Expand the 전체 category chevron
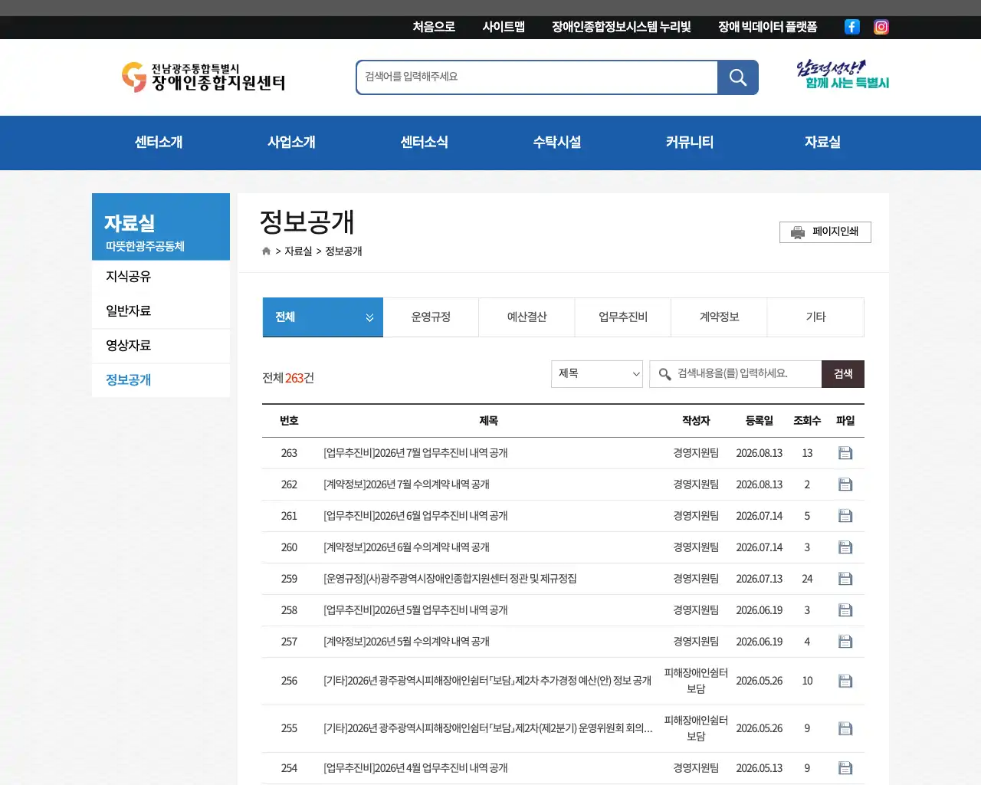Viewport: 981px width, 785px height. tap(369, 317)
